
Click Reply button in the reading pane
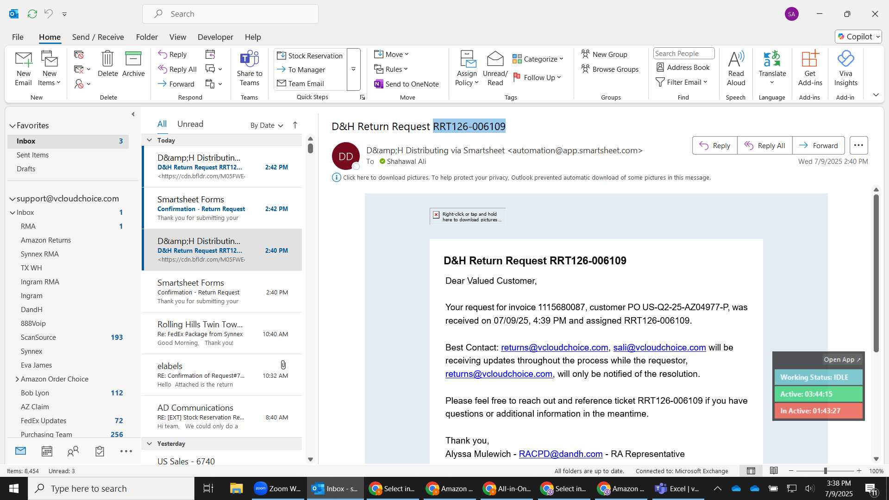point(714,145)
